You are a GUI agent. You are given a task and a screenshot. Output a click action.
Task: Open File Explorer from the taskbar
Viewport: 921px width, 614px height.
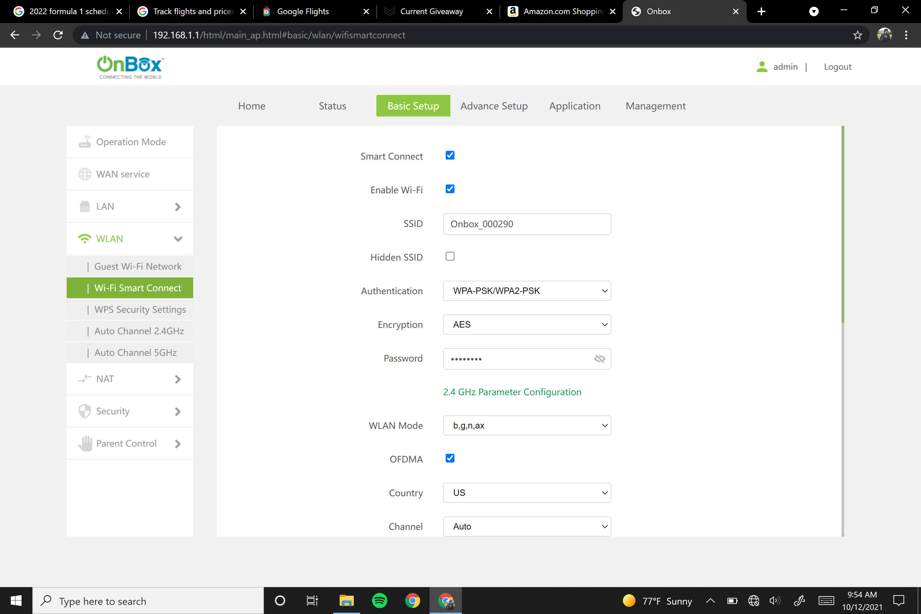(346, 600)
